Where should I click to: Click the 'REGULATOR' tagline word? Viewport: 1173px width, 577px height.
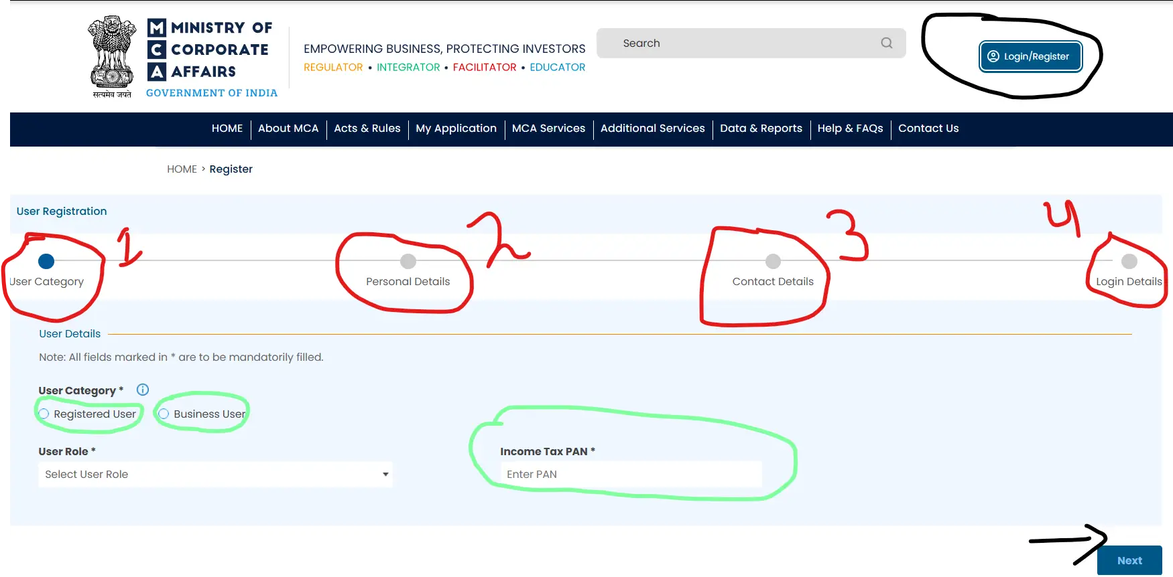pos(333,68)
